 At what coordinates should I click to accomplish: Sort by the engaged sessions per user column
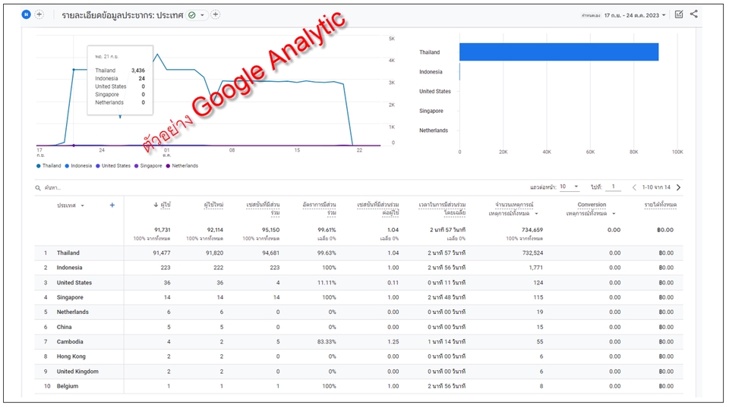[x=378, y=209]
